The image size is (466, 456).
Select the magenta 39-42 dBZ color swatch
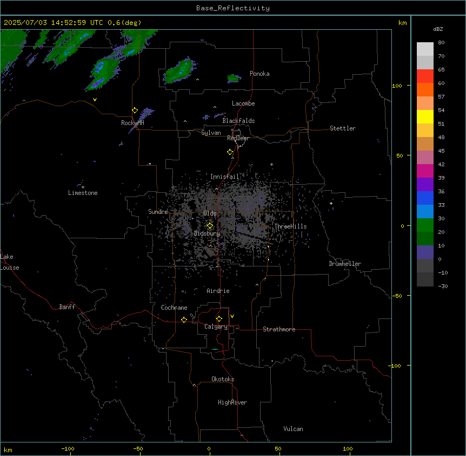pyautogui.click(x=425, y=171)
